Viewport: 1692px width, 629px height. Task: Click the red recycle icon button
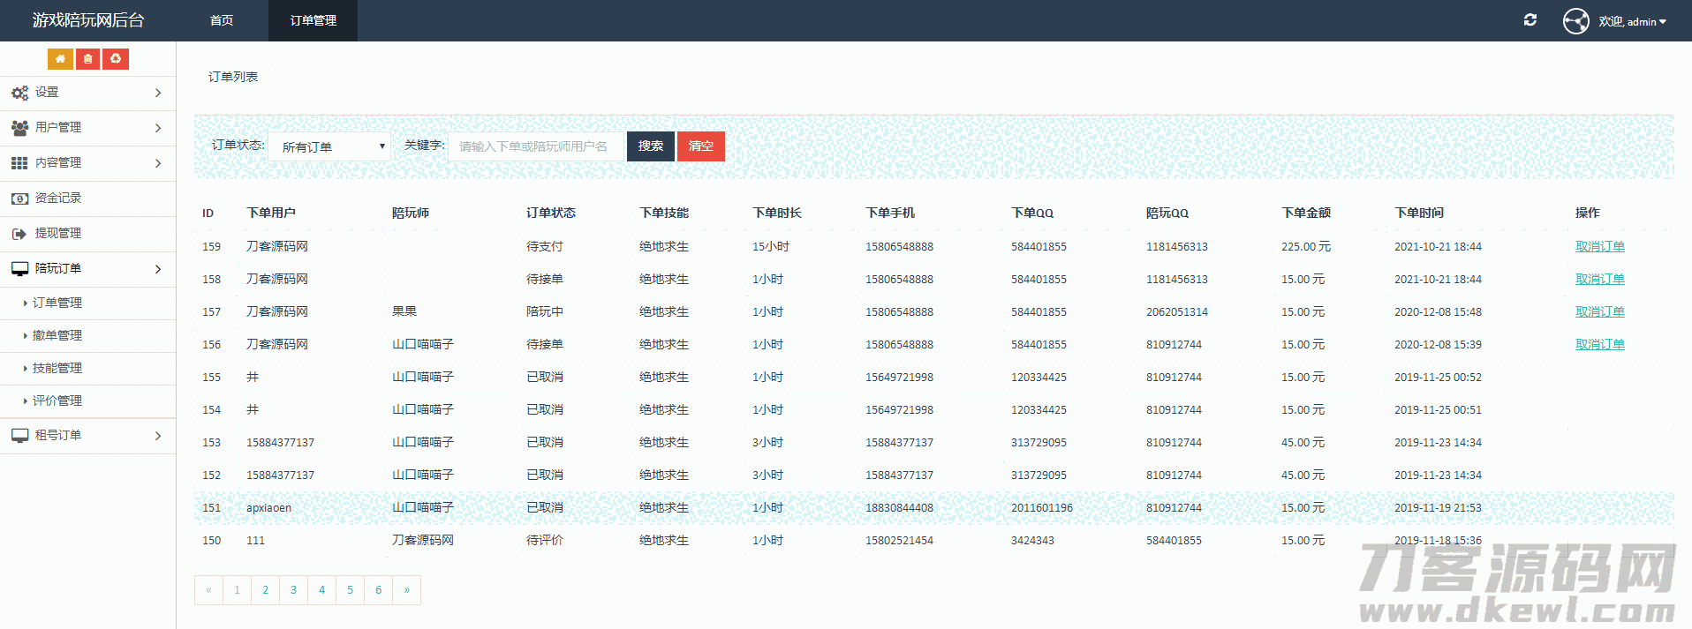click(x=116, y=59)
